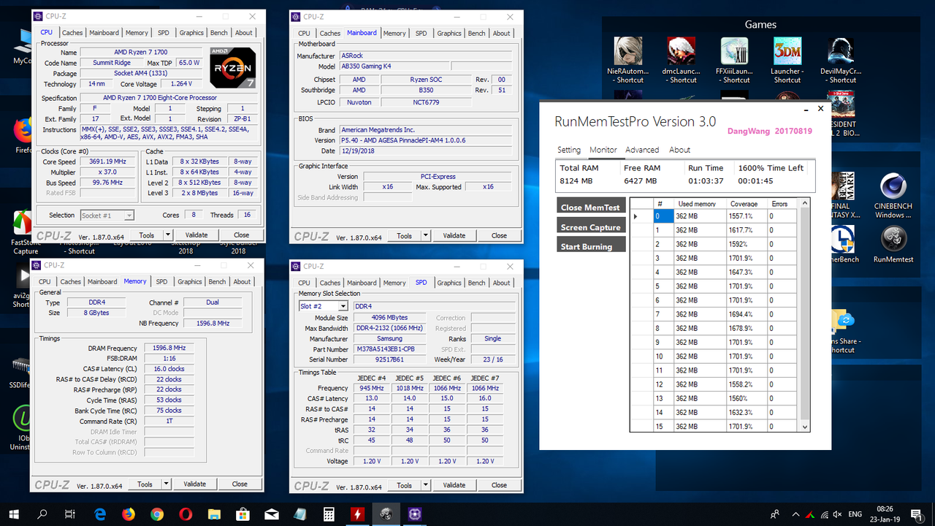
Task: Open Graphics tab in Mainboard CPU-Z window
Action: (x=449, y=33)
